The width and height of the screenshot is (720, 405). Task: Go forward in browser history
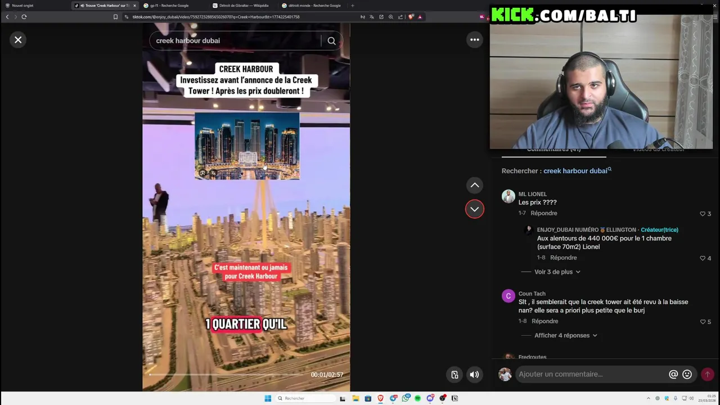coord(15,17)
